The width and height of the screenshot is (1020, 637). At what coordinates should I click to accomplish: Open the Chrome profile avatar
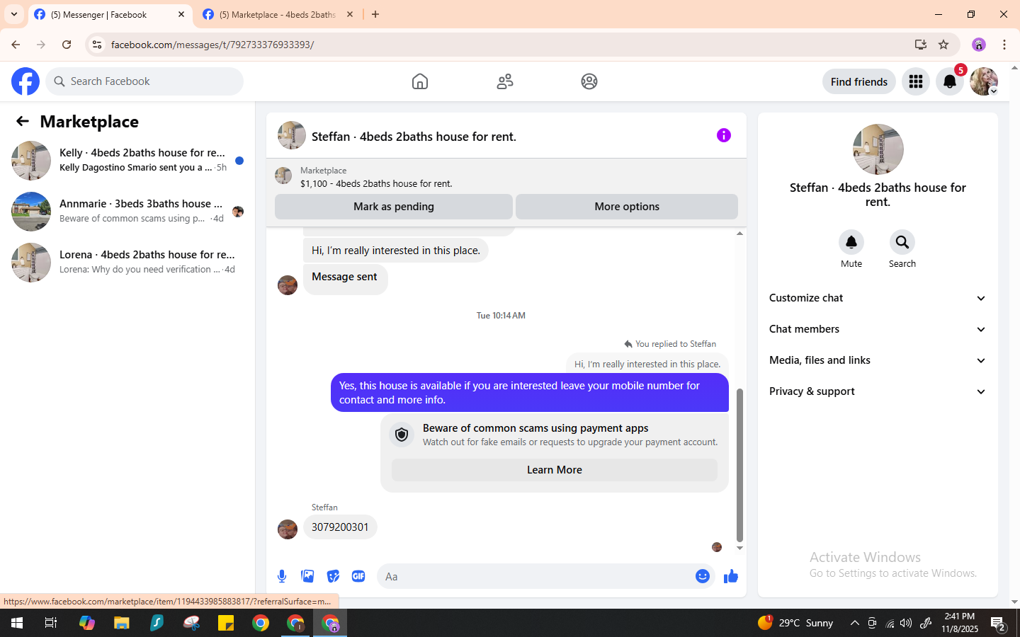point(979,45)
